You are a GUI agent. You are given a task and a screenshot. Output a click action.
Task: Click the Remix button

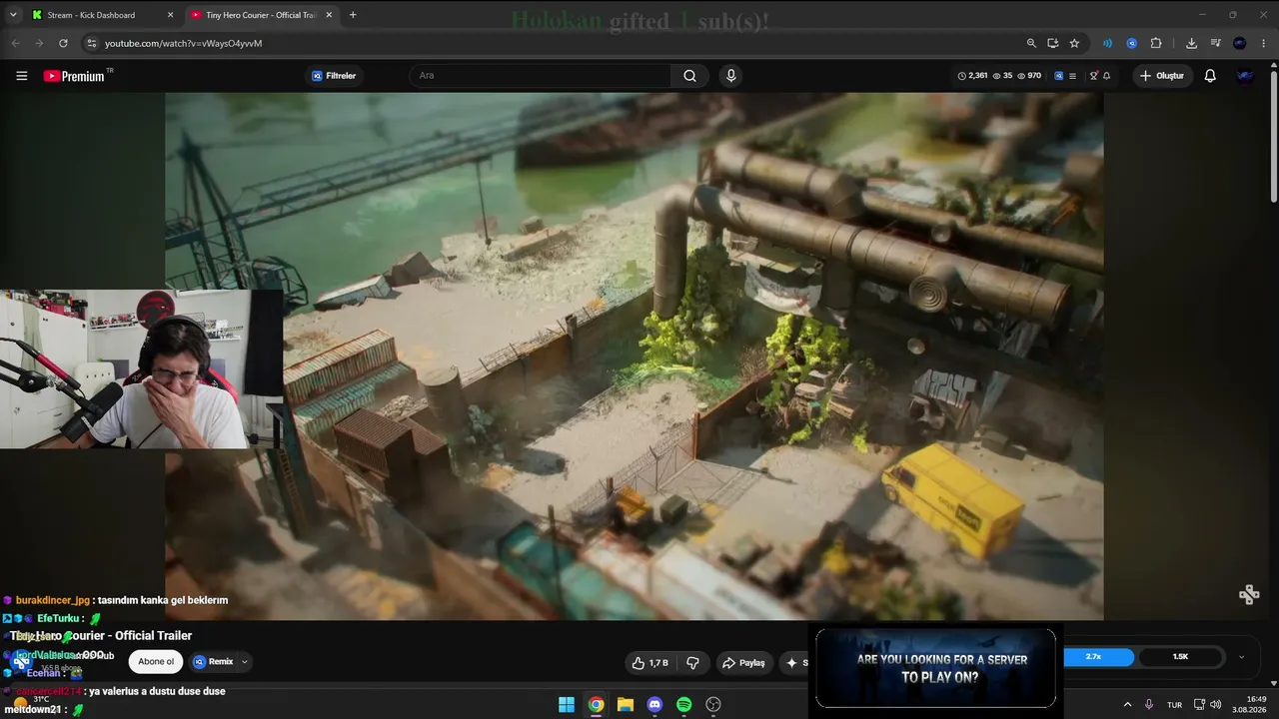pos(214,661)
